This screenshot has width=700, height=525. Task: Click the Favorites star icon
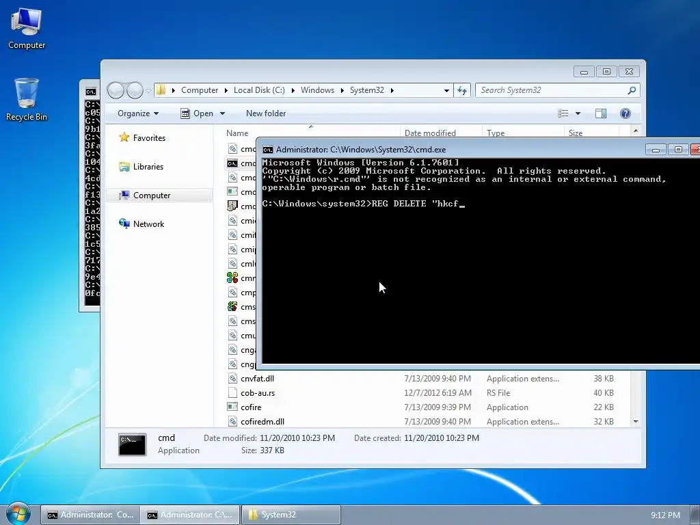coord(124,137)
